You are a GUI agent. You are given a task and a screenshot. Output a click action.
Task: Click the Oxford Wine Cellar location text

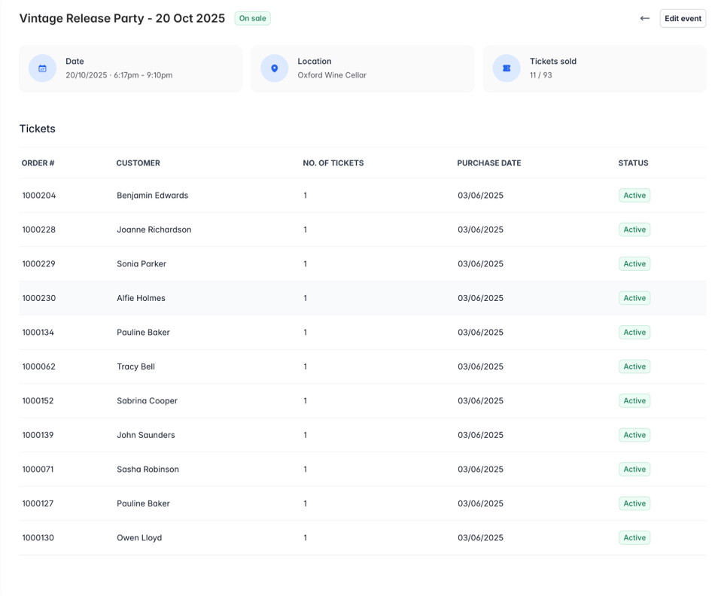point(332,75)
